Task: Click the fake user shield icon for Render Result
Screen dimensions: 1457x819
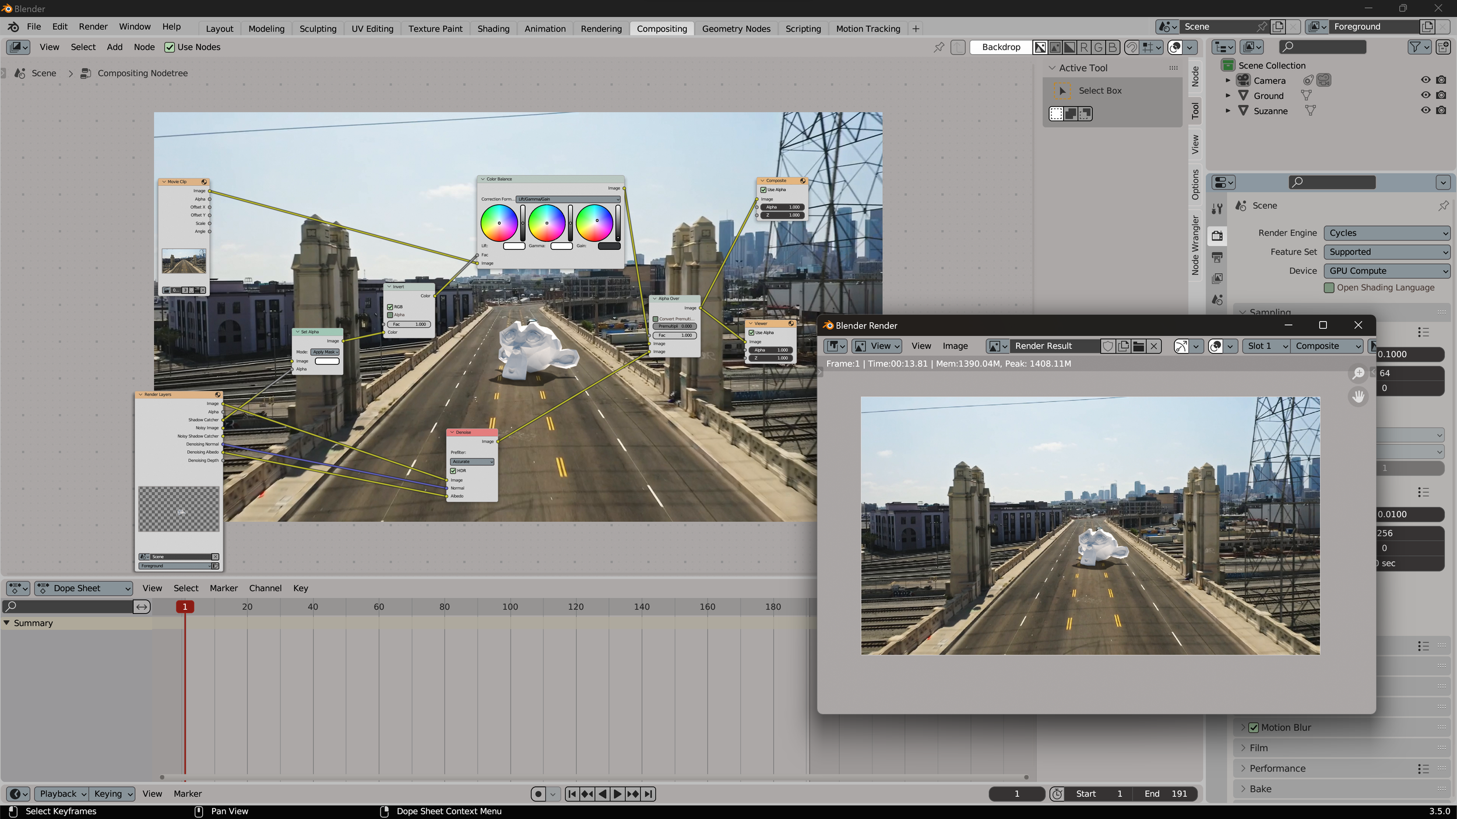Action: click(x=1108, y=346)
